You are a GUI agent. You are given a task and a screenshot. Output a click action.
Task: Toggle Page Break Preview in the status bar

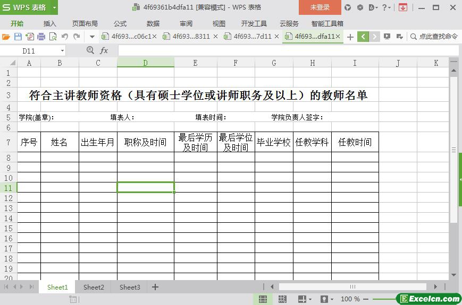(x=282, y=299)
